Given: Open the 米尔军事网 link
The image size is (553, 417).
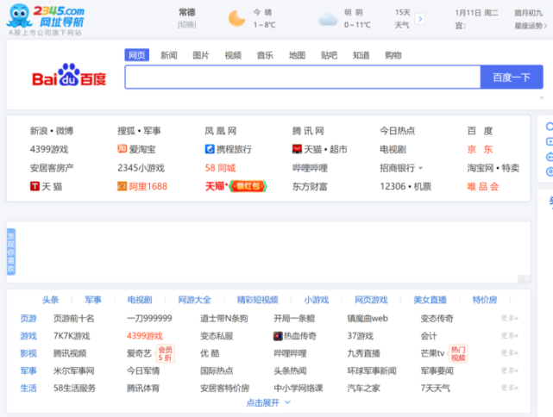Looking at the screenshot, I should pos(73,370).
